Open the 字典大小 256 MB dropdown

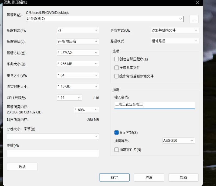(78, 64)
